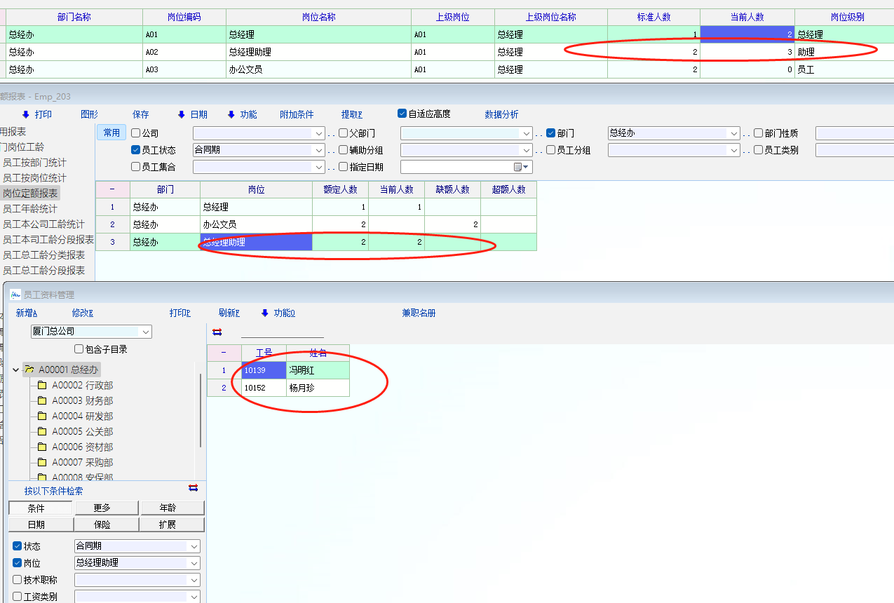Switch to the 保险 search tab

102,524
